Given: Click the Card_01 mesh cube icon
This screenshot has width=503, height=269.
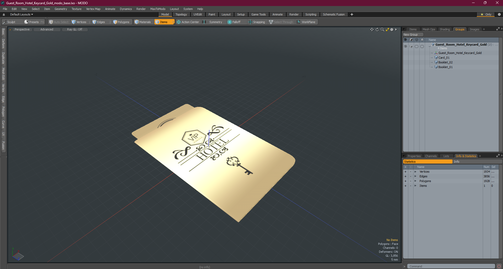Looking at the screenshot, I should 436,58.
